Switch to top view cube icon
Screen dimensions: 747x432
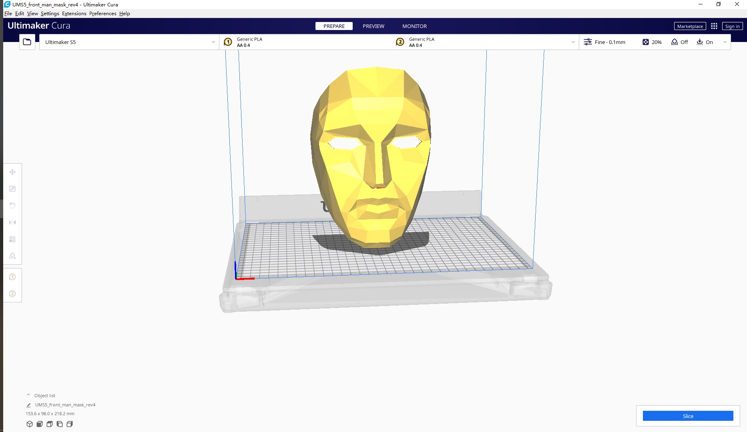tap(50, 424)
